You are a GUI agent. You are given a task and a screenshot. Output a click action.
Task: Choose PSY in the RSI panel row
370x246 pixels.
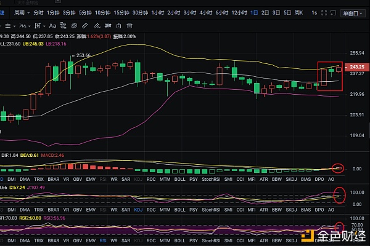tap(194, 240)
